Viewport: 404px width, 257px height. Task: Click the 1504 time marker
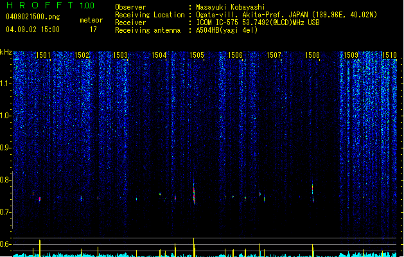tap(159, 55)
